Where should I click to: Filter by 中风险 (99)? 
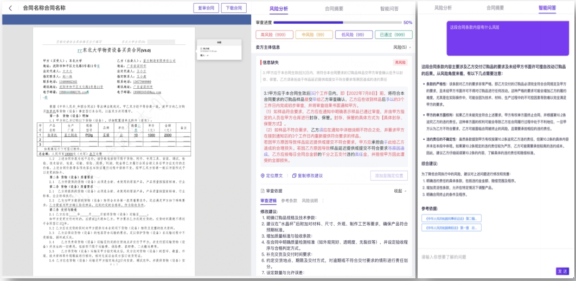(315, 35)
